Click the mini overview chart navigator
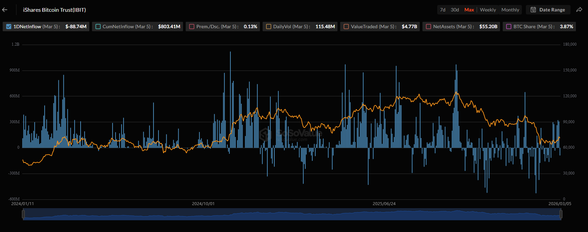Screen dimensions: 588x232 click(x=292, y=214)
